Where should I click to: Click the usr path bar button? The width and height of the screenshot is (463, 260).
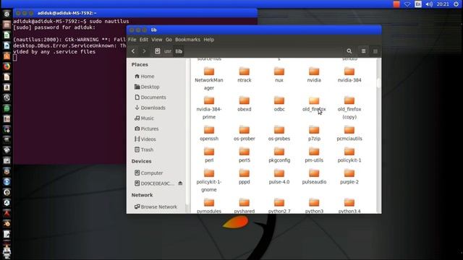pyautogui.click(x=168, y=51)
